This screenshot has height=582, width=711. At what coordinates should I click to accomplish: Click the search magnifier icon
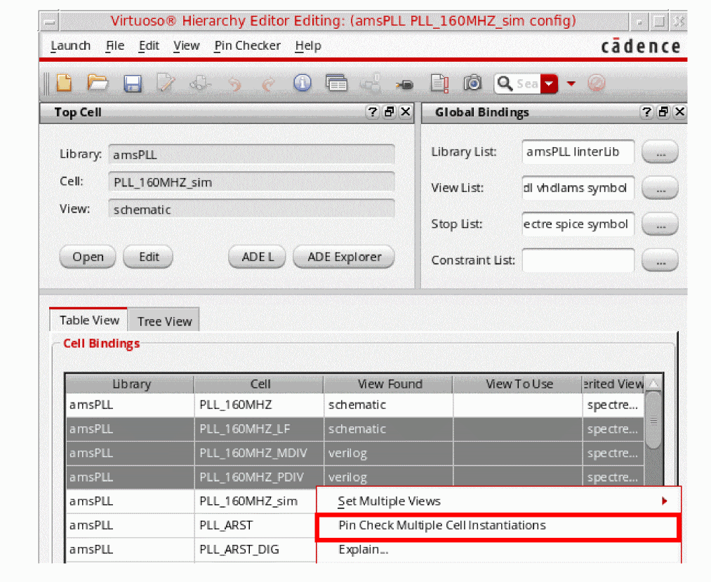point(504,83)
